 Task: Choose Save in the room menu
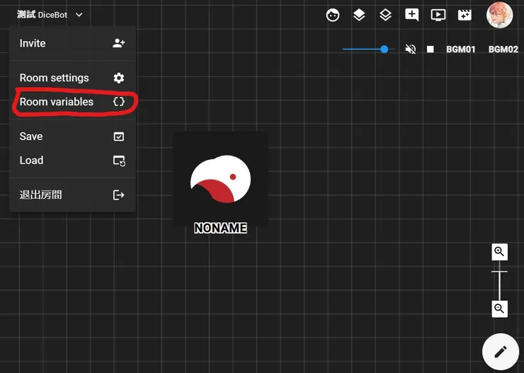[72, 136]
